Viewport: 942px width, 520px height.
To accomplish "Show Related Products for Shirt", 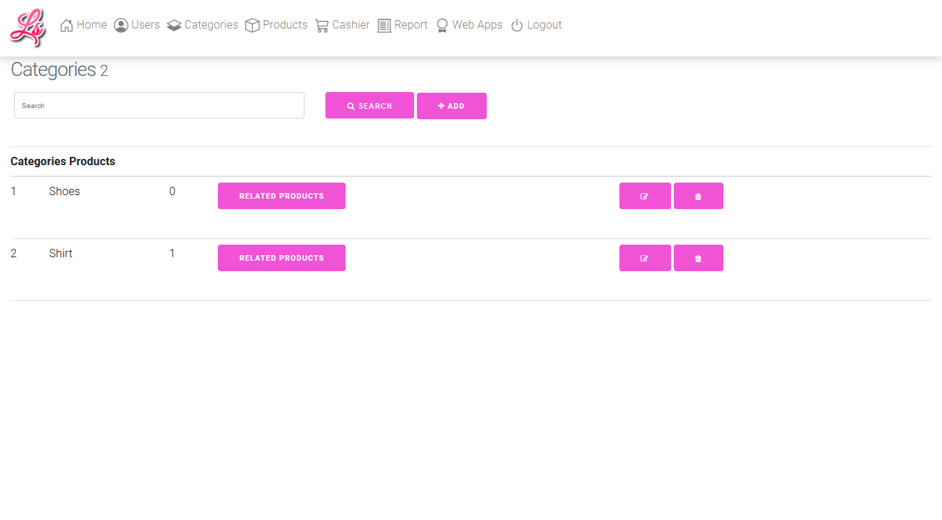I will tap(281, 258).
